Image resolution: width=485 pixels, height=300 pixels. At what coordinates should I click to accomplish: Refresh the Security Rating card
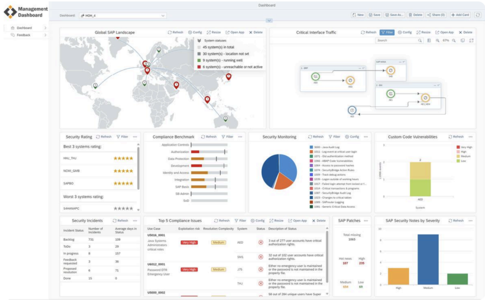104,137
